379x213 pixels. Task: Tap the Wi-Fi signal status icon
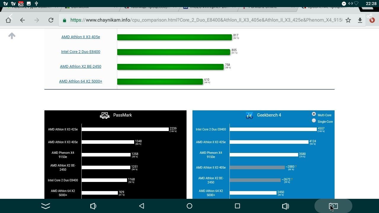pyautogui.click(x=356, y=4)
